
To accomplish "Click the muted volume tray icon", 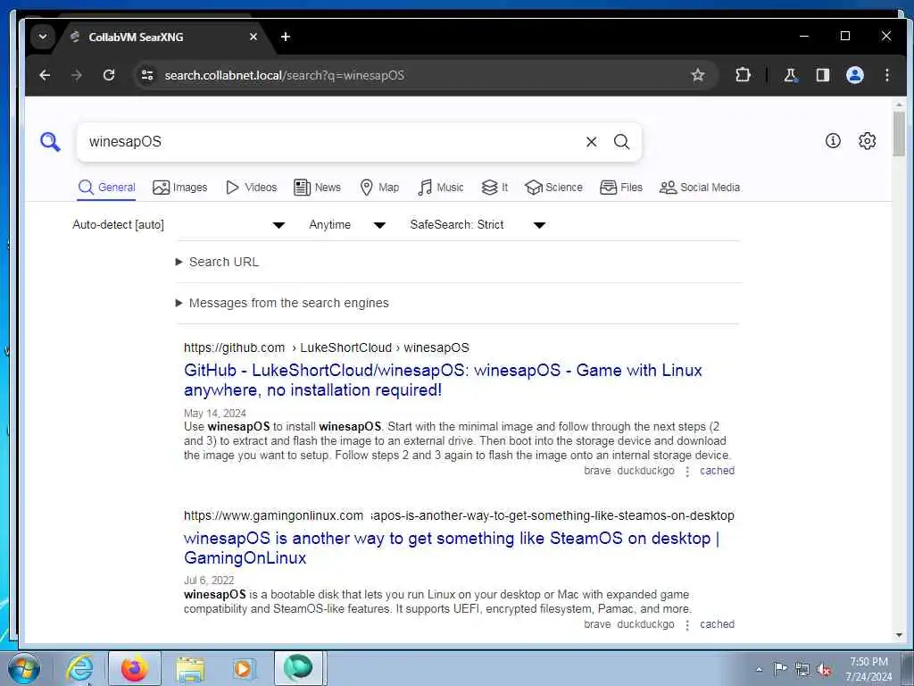I will point(824,669).
